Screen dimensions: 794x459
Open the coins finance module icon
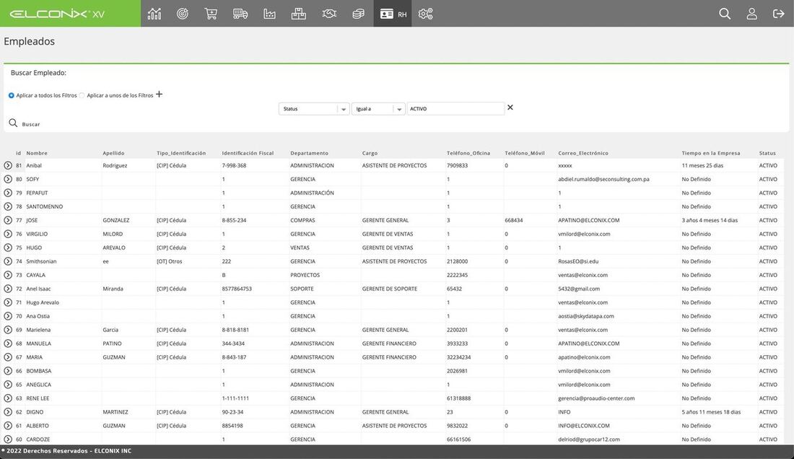[358, 14]
